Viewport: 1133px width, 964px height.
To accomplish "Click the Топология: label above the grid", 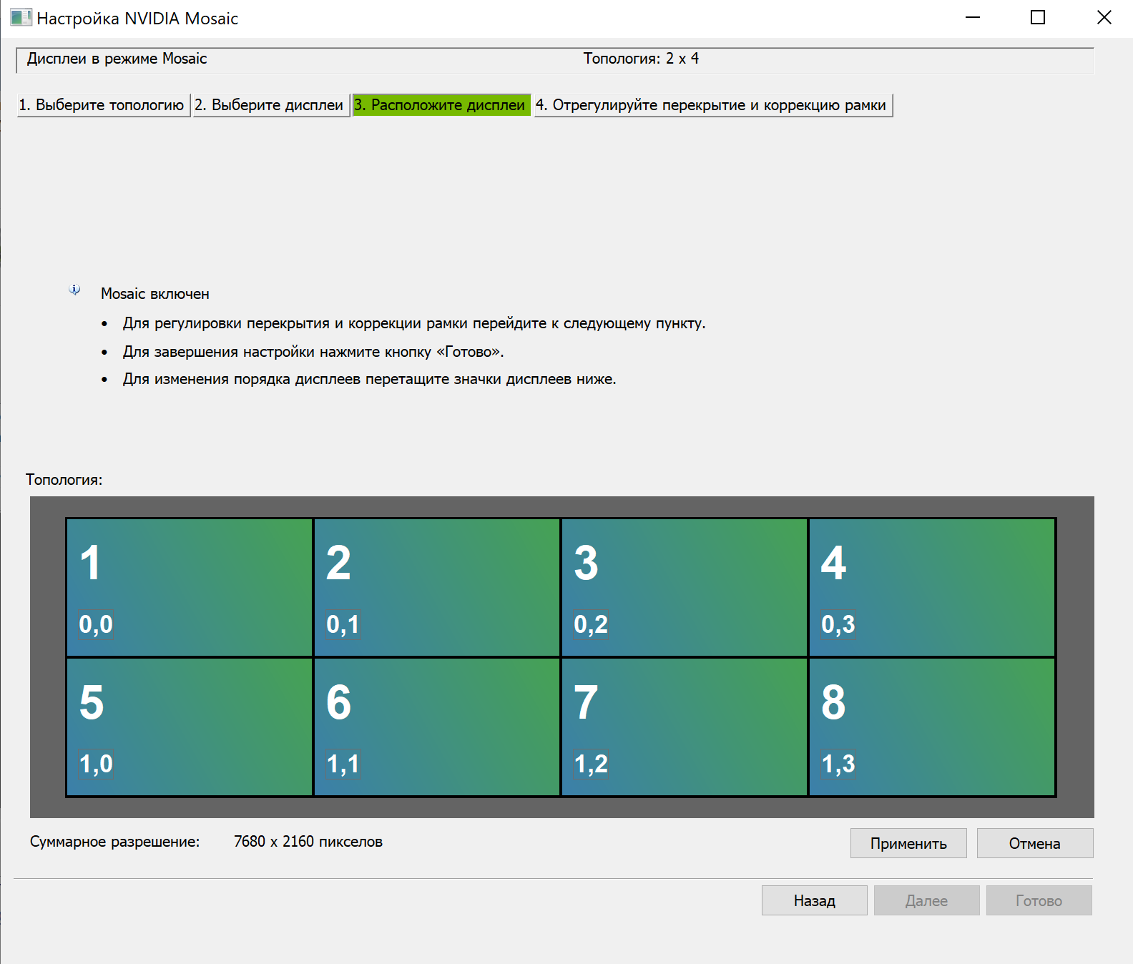I will [x=64, y=480].
